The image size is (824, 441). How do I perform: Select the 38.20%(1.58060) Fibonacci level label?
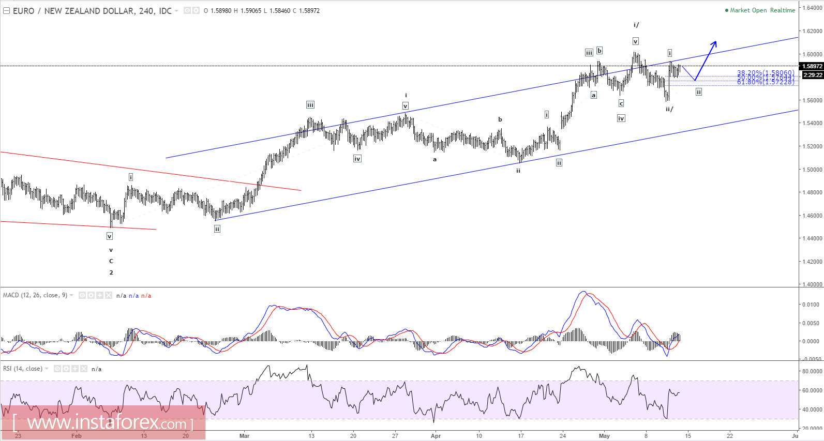(x=766, y=73)
